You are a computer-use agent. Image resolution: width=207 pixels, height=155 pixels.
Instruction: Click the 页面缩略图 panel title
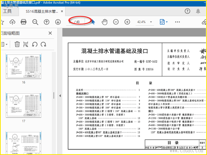pyautogui.click(x=10, y=33)
